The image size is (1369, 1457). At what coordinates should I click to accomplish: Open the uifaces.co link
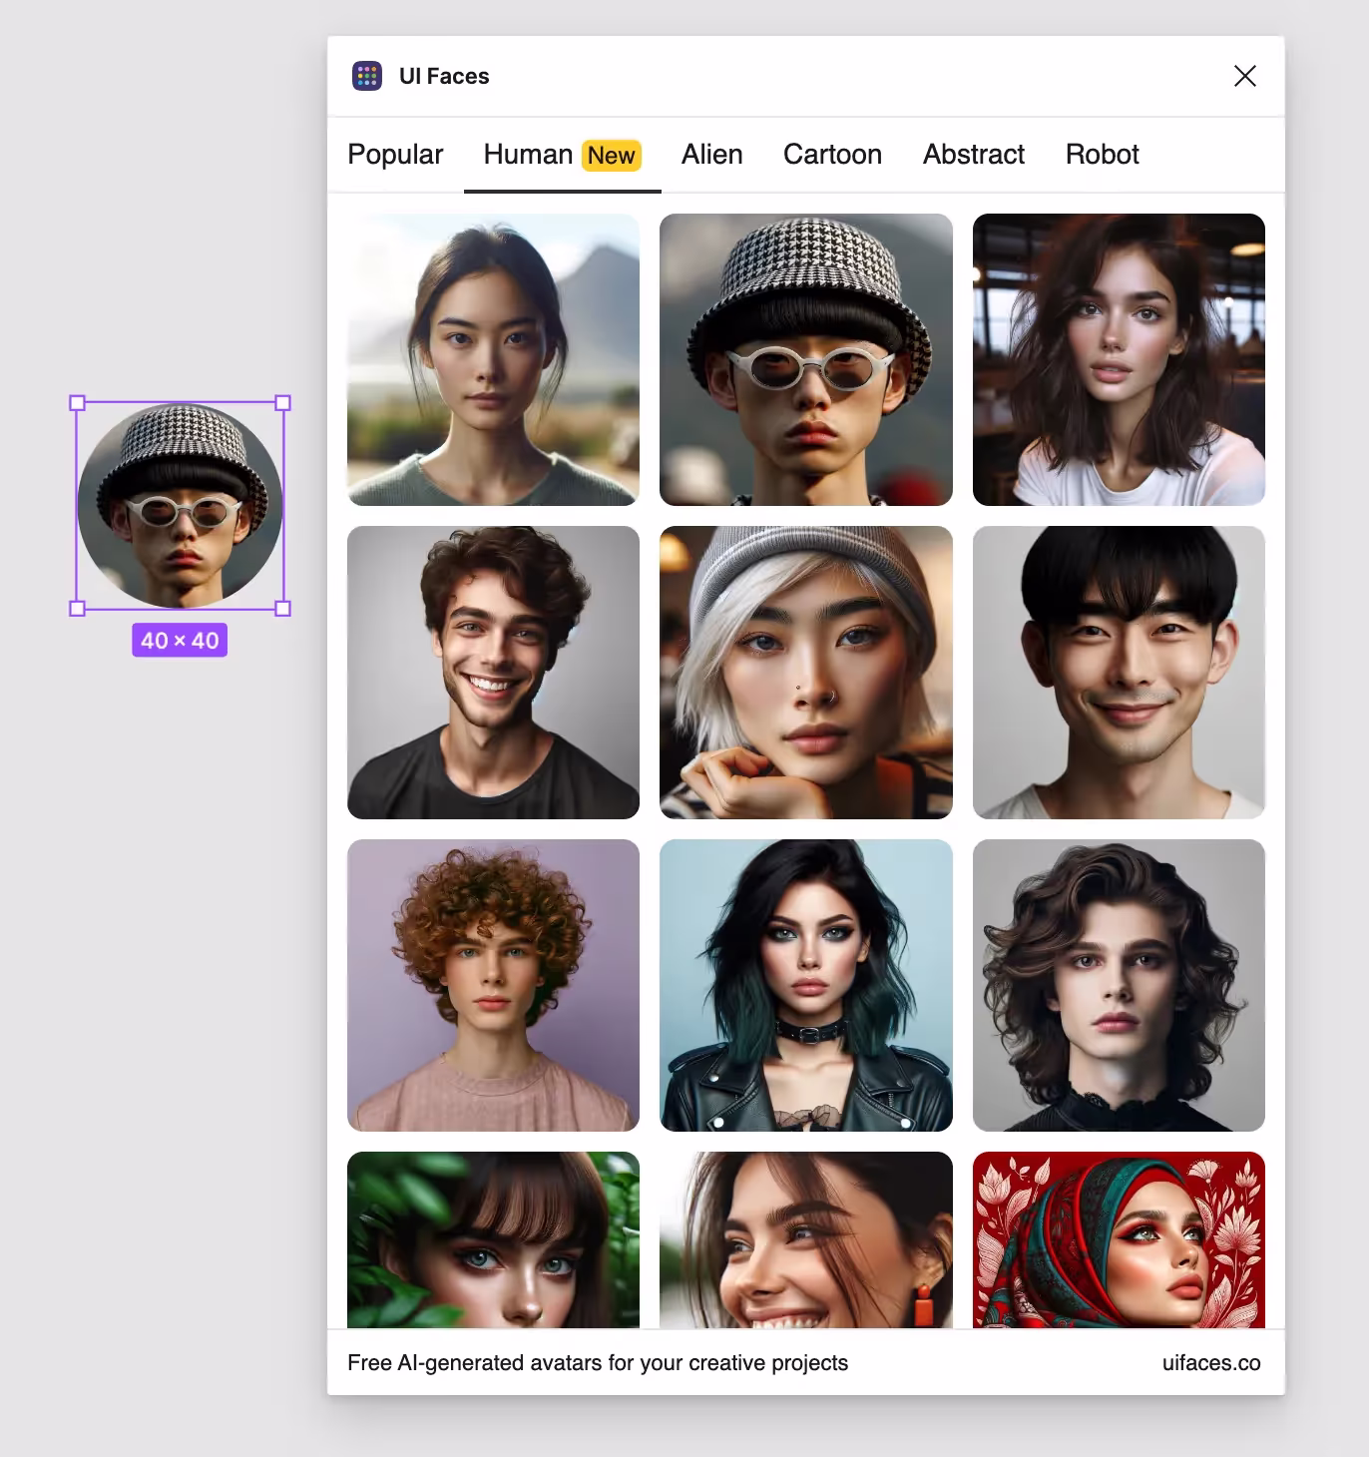pos(1210,1363)
